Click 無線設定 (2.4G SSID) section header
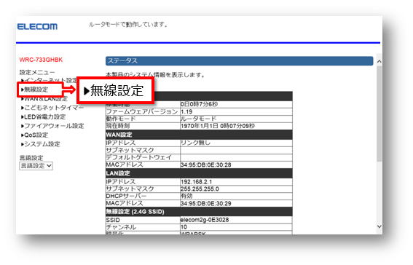This screenshot has width=413, height=265. point(199,212)
